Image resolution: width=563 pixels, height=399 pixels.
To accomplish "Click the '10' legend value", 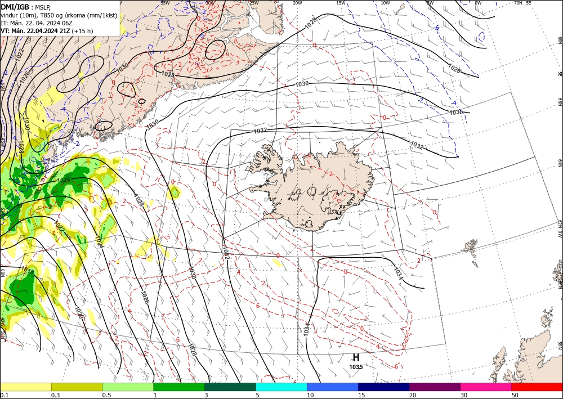I will tap(310, 395).
